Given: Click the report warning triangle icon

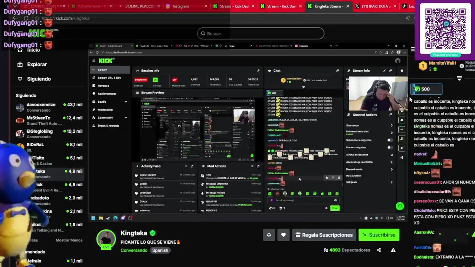Looking at the screenshot, I should [393, 250].
